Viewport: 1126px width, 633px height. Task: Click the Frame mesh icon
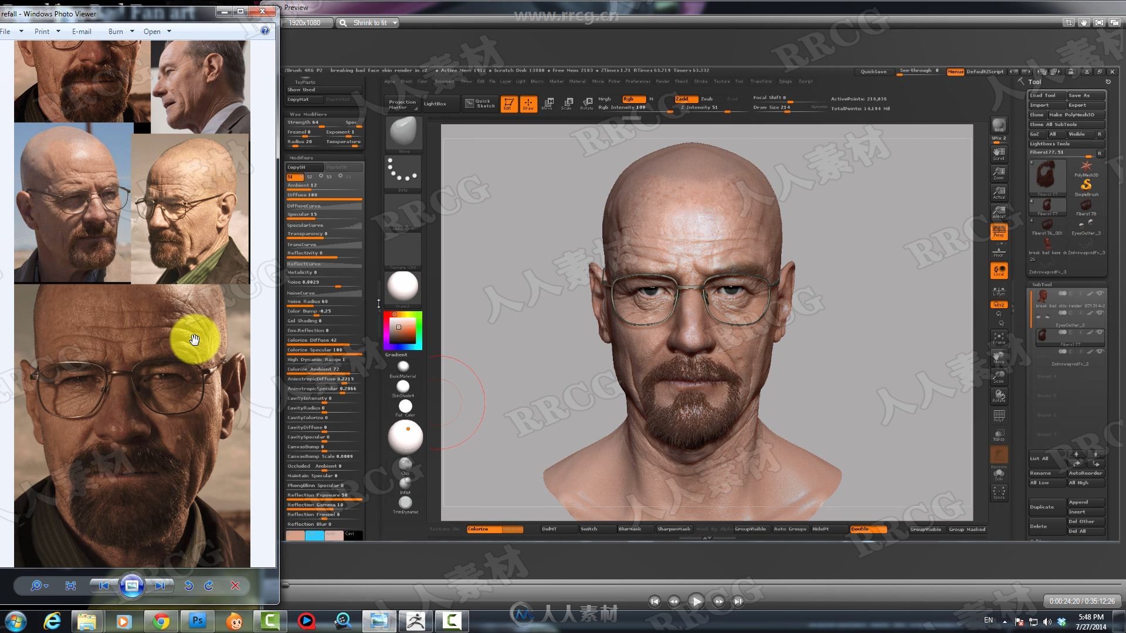[x=999, y=338]
